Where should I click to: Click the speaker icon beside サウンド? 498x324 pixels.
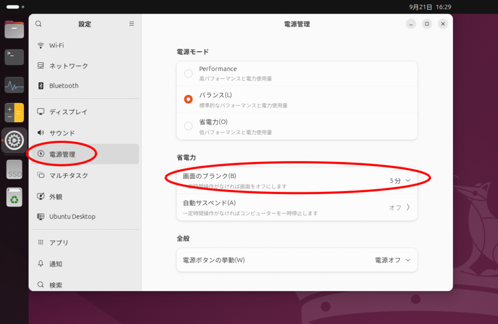pyautogui.click(x=41, y=133)
